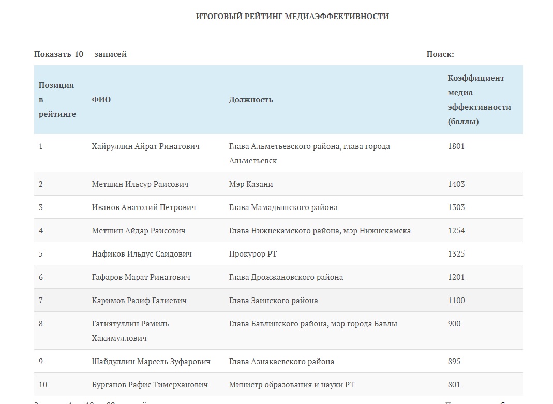Click the Мэр Казани position cell
This screenshot has height=404, width=553.
tap(251, 184)
